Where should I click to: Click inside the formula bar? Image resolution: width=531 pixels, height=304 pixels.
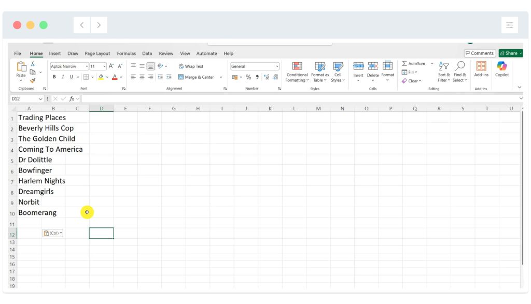coord(300,99)
